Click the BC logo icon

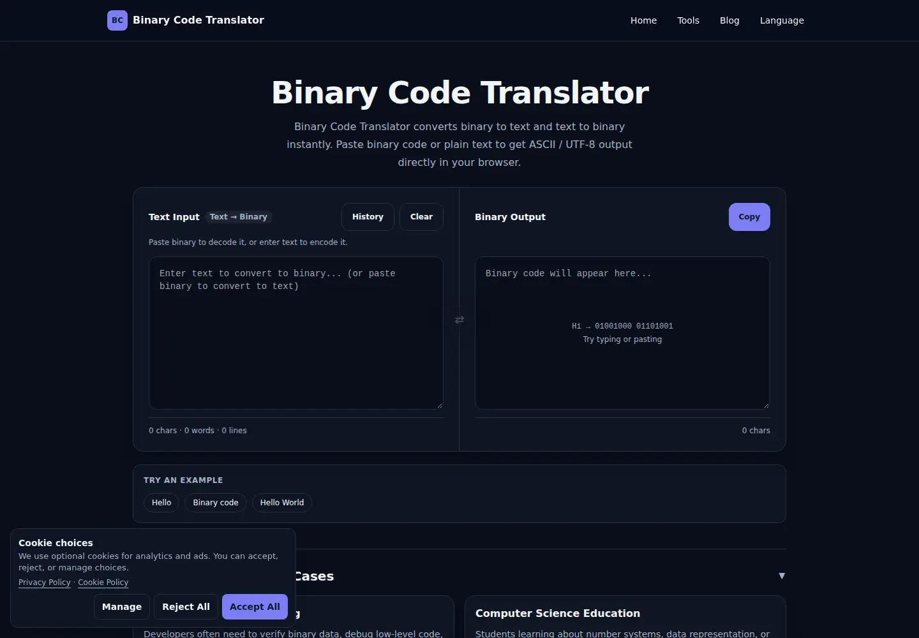coord(117,20)
